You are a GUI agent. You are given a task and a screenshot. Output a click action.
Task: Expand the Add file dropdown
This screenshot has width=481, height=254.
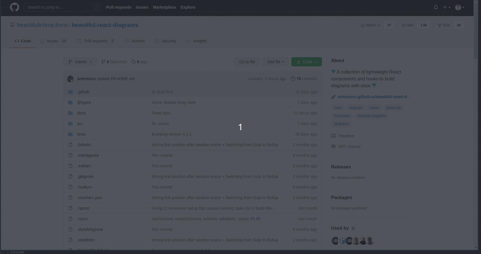click(275, 62)
